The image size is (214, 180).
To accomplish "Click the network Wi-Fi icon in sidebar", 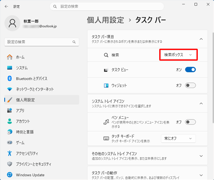I will [x=9, y=89].
